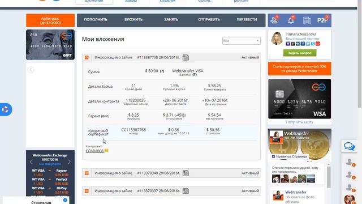Open the 'Все' filter dropdown
Viewport: 362px width, 204px height.
coord(242,41)
